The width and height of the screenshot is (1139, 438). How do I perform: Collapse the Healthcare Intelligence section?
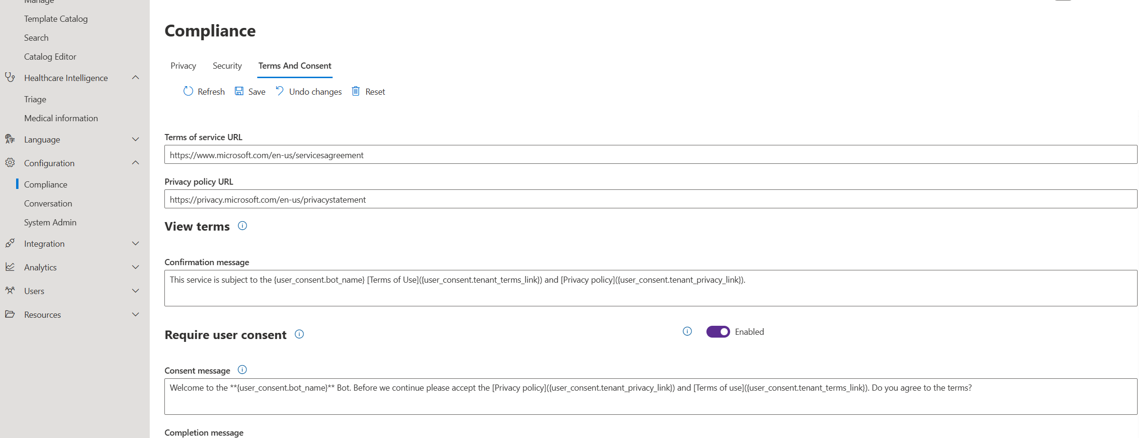136,77
